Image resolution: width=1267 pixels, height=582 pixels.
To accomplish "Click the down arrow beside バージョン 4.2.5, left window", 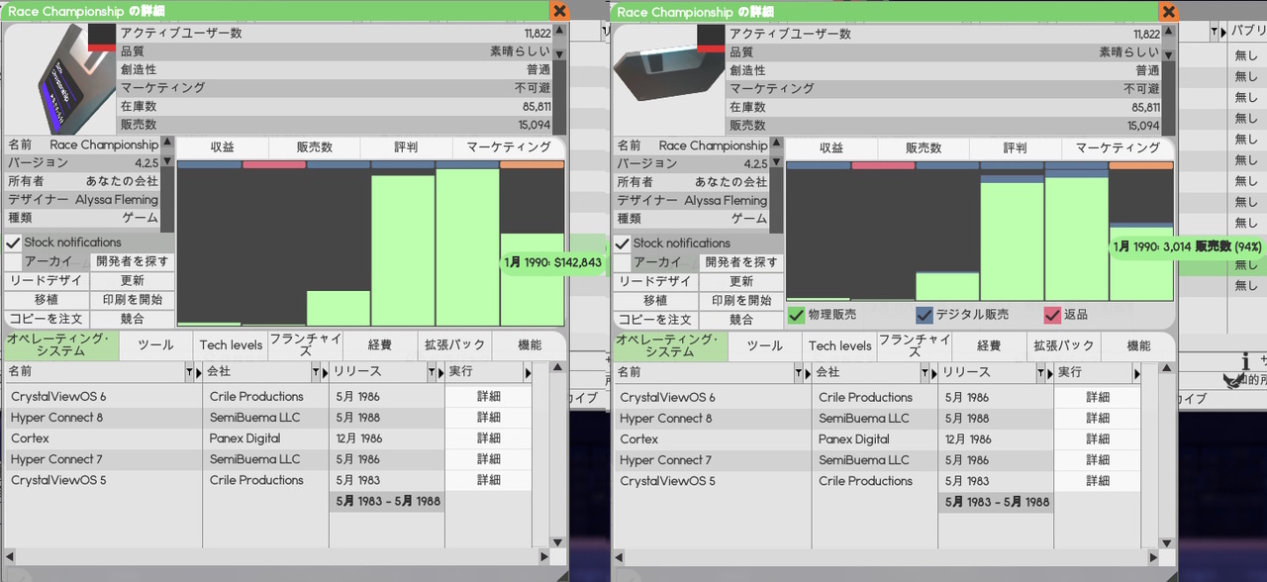I will (167, 160).
